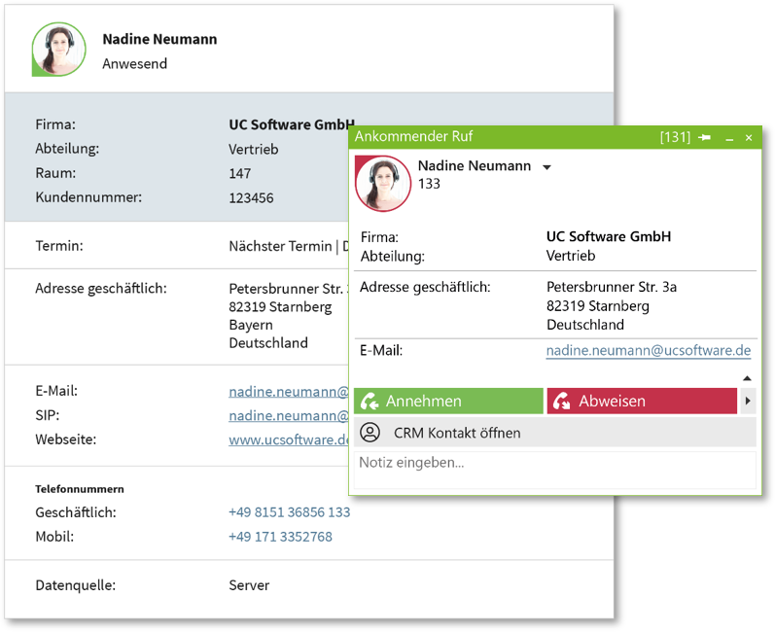Minimize the Ankommender Ruf window
Screen dimensions: 775x632
pos(729,138)
